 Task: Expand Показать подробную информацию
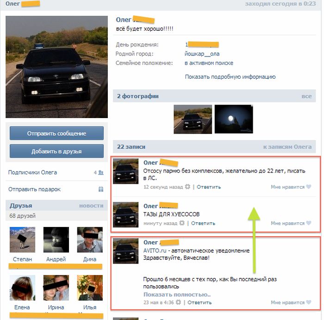[x=230, y=77]
